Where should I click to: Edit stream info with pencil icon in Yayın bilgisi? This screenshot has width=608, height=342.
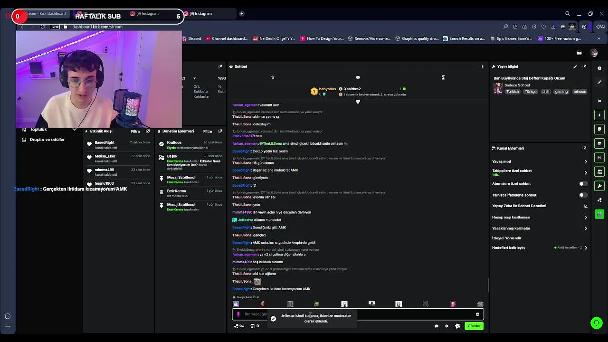tap(575, 66)
